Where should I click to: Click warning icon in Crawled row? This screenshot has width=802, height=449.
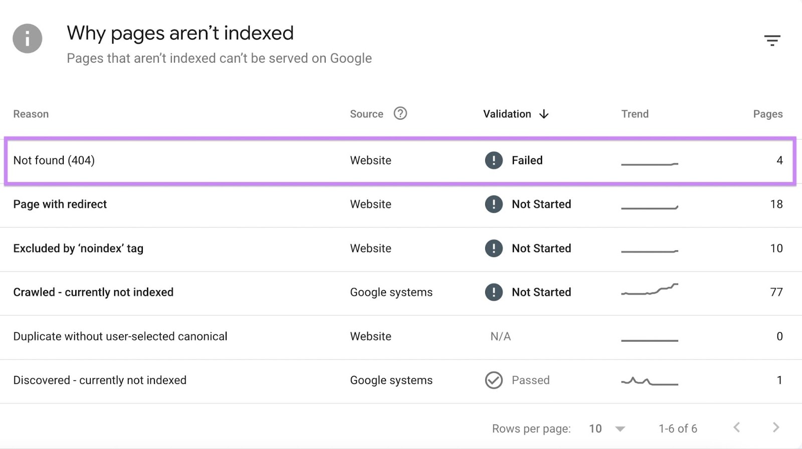(494, 292)
